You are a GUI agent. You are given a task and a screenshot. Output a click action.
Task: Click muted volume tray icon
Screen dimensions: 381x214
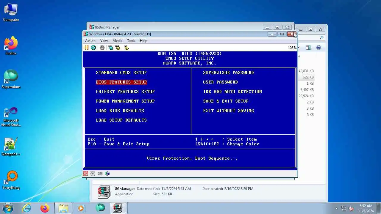coord(351,208)
